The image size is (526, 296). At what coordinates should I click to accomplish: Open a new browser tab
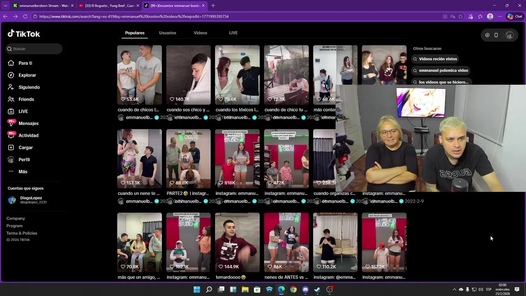tap(213, 6)
